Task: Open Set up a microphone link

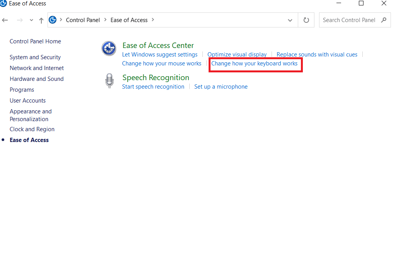Action: (x=221, y=87)
